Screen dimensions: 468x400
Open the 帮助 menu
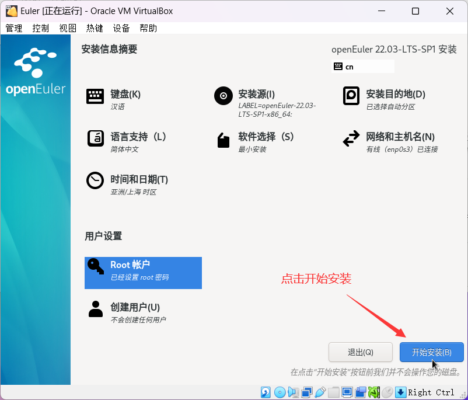(148, 29)
